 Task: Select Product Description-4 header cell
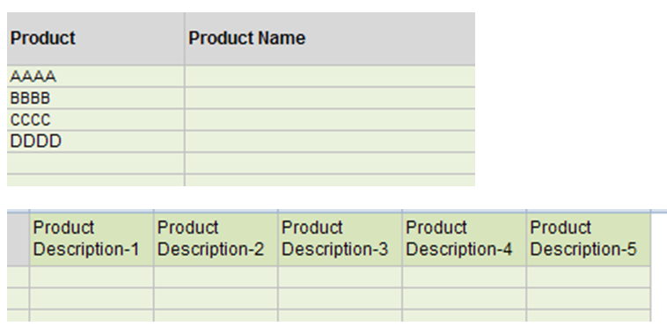point(464,239)
